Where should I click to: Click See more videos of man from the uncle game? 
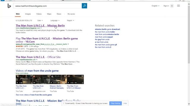34,95
